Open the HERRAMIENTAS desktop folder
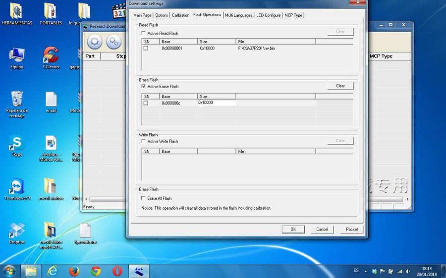Screen dimensions: 446x278 pos(17,14)
